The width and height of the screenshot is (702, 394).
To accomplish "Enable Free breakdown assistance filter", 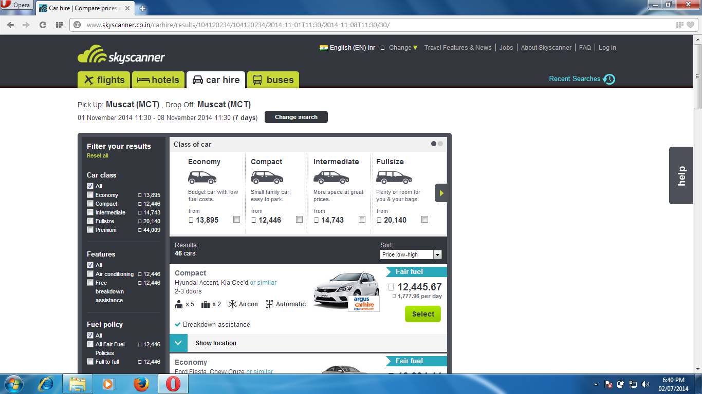I will point(90,283).
